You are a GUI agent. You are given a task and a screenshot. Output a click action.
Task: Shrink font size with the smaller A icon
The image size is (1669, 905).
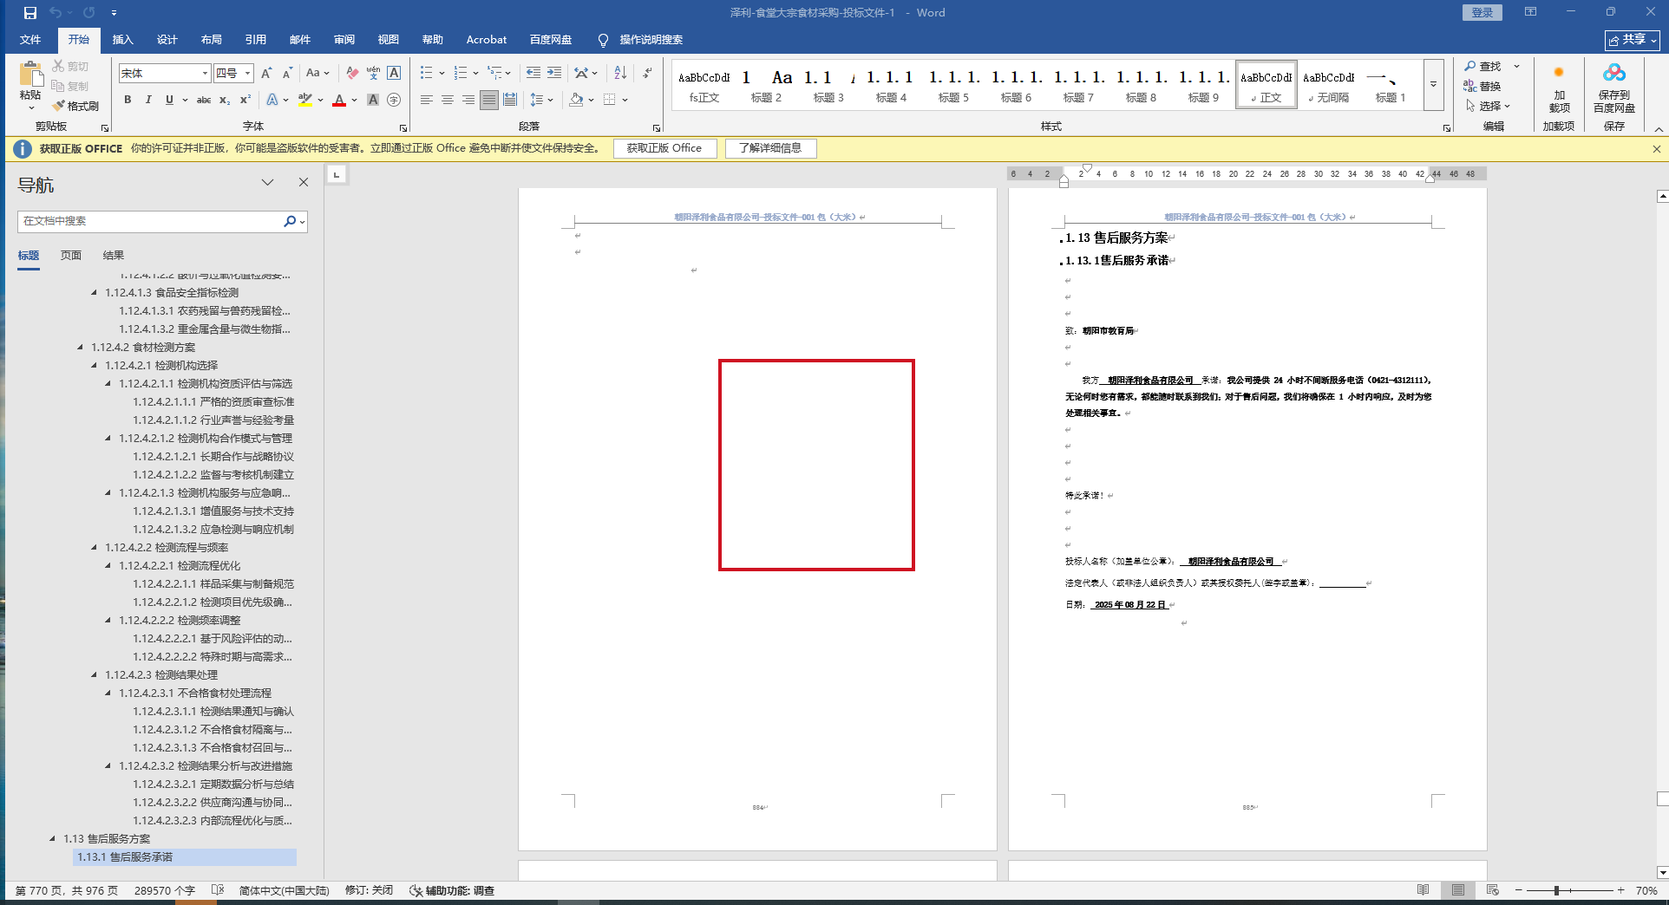[287, 74]
